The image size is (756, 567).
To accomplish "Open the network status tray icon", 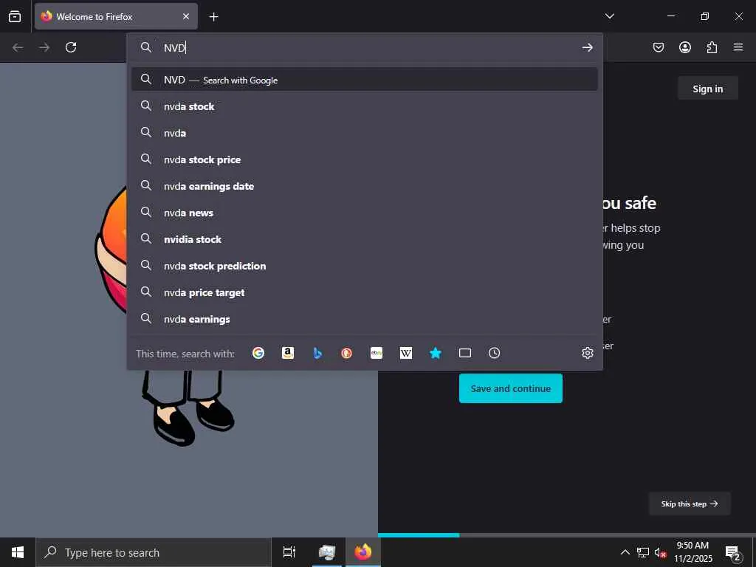I will (x=643, y=552).
